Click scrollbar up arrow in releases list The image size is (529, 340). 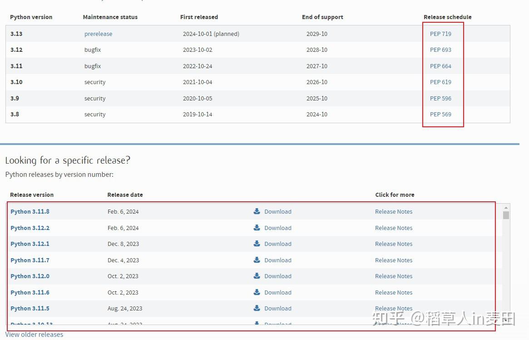click(x=506, y=208)
